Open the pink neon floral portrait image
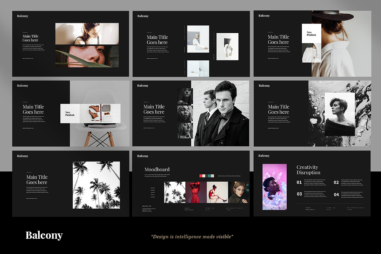Viewport: 381px width, 254px height. pos(274,187)
